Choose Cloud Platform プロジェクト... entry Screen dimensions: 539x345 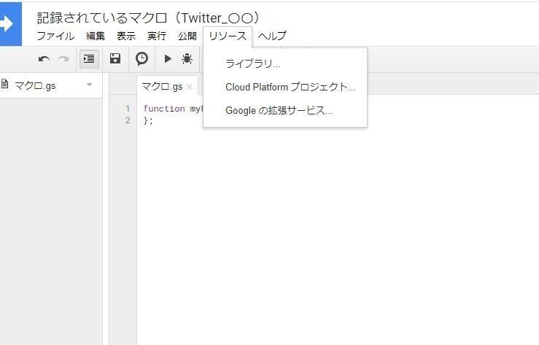click(285, 87)
